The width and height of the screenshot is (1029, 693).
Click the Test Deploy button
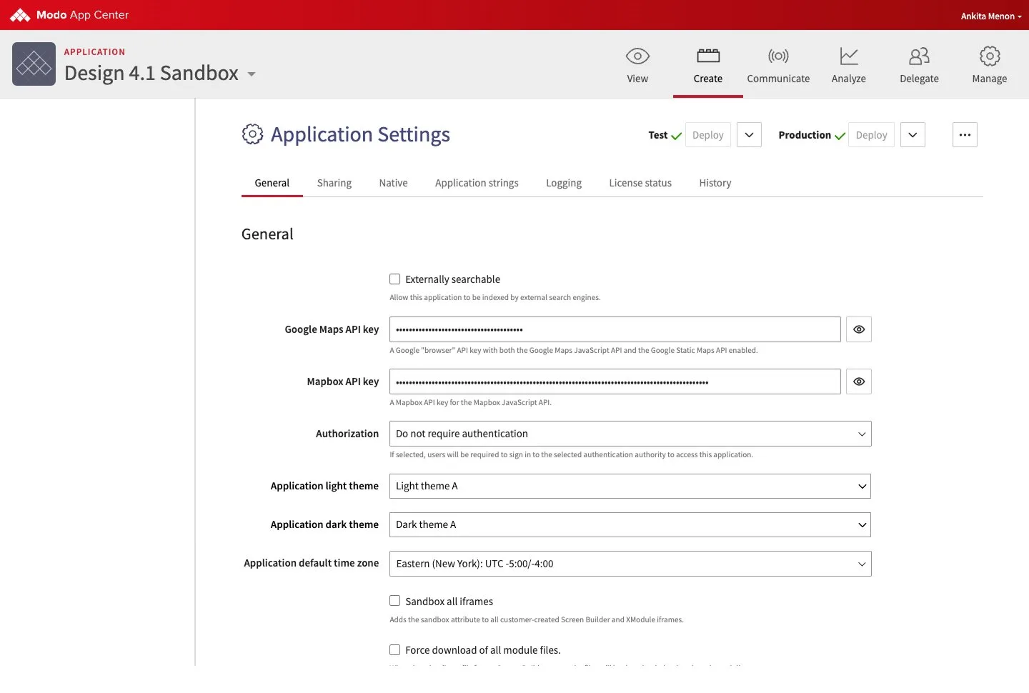point(708,135)
